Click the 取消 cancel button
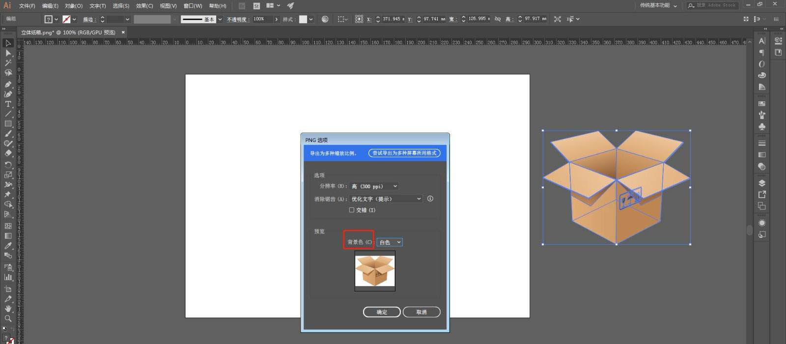 (421, 312)
